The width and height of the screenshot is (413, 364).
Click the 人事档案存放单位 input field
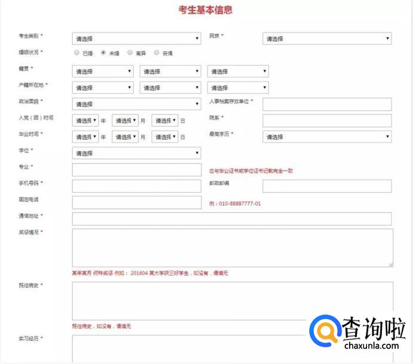(326, 104)
